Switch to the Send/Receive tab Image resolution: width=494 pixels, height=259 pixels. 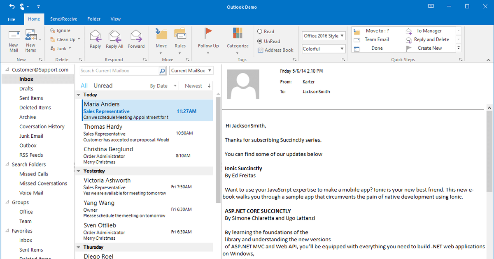[x=63, y=18]
